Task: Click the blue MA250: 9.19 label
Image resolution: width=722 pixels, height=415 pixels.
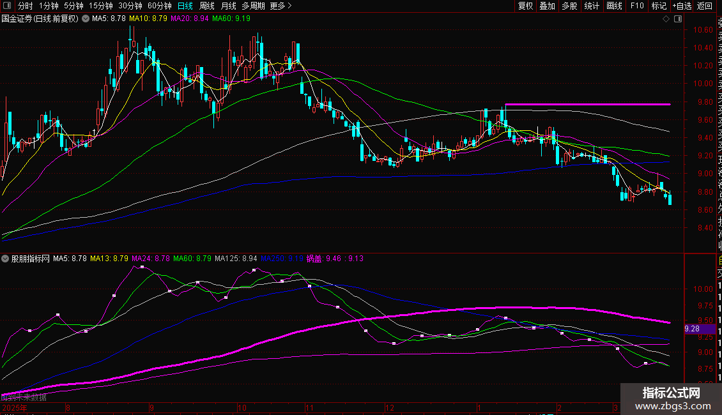Action: tap(282, 259)
